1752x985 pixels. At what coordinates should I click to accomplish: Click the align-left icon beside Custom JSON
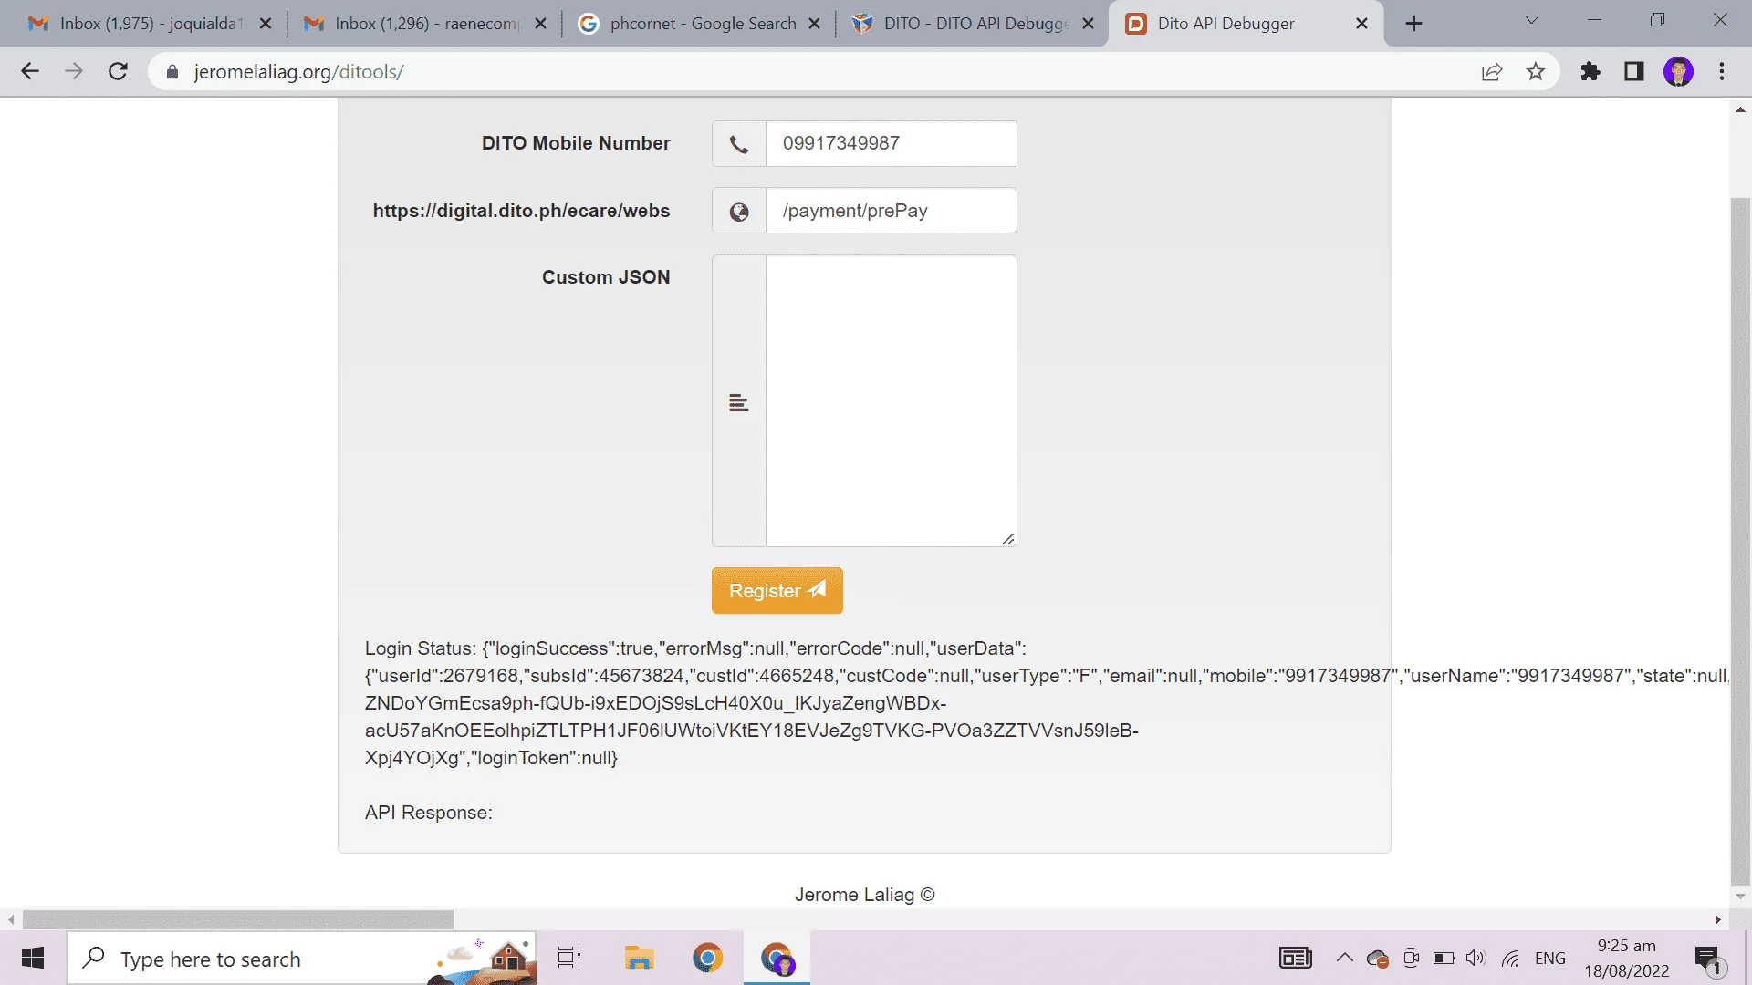[x=739, y=402]
